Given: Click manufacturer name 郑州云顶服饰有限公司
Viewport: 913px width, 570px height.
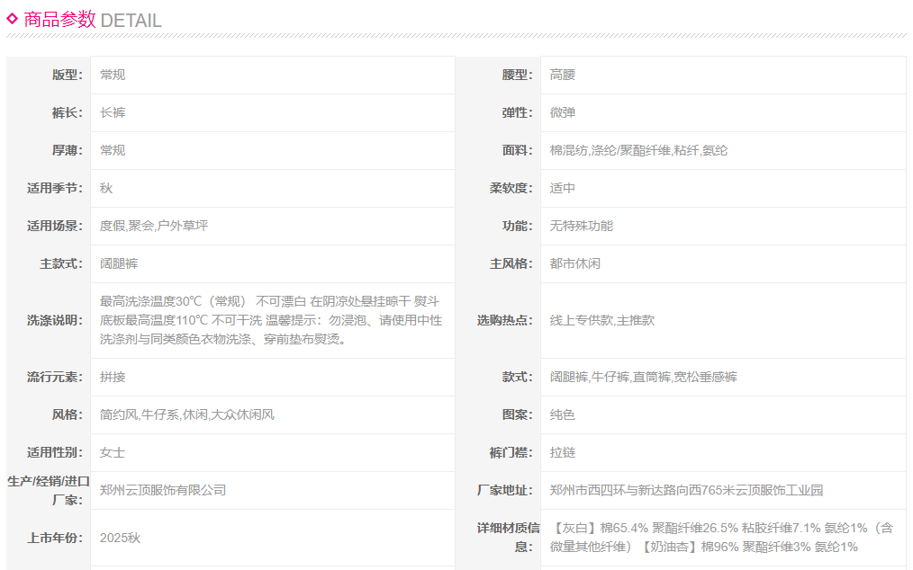Looking at the screenshot, I should (163, 490).
